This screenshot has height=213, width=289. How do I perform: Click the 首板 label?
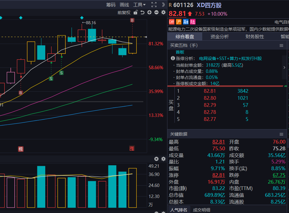pyautogui.click(x=180, y=52)
